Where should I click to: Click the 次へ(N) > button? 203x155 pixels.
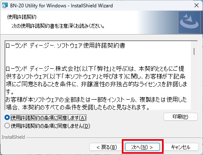[143, 147]
